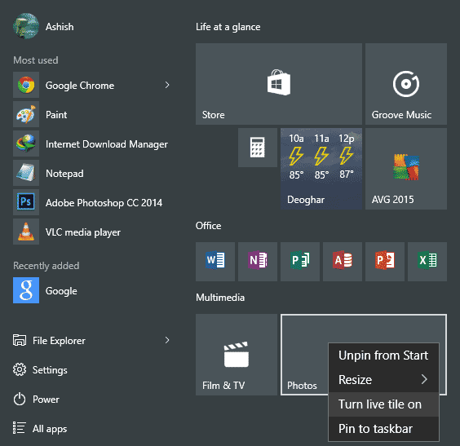
Task: Open All apps list
Action: pyautogui.click(x=50, y=429)
